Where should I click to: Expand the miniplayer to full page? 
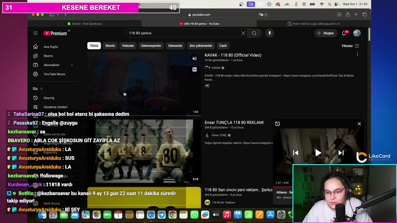(277, 124)
